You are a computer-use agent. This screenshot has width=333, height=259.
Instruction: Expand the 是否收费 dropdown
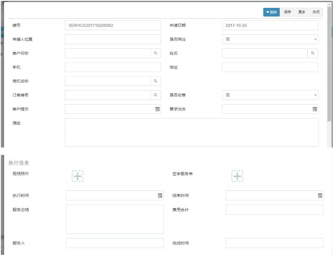point(270,95)
